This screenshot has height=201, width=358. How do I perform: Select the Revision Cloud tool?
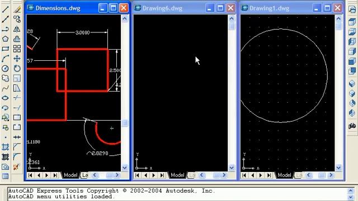tap(5, 78)
